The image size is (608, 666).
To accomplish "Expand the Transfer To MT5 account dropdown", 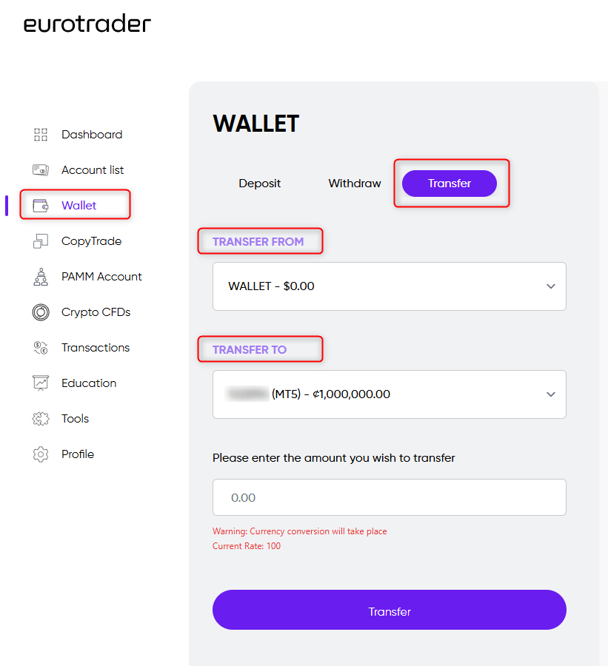I will pos(389,394).
